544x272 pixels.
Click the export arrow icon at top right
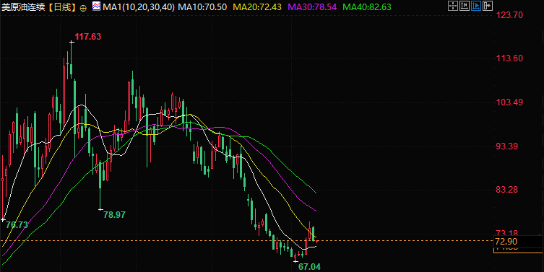click(x=488, y=6)
